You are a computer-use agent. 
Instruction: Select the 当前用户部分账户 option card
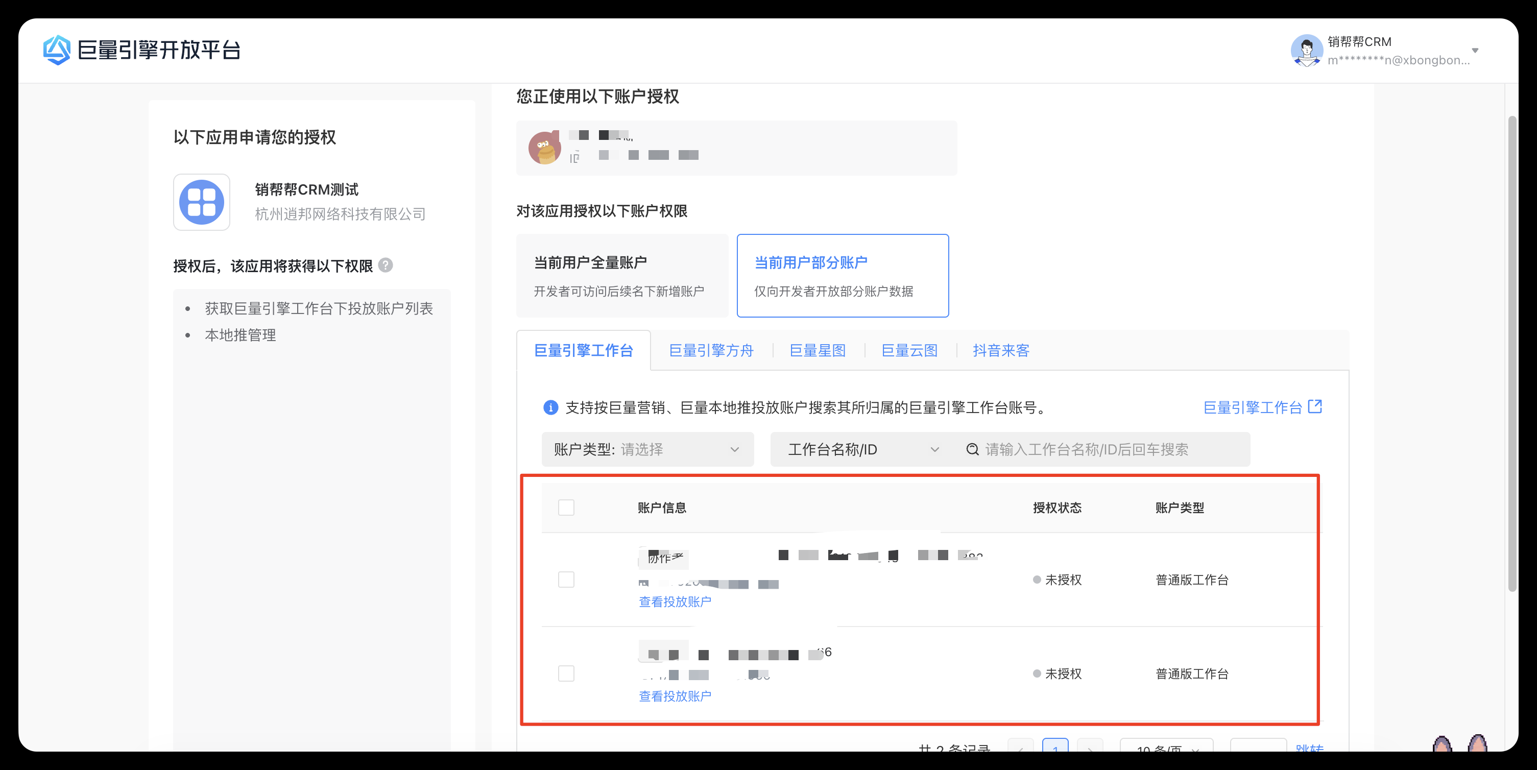click(x=843, y=276)
